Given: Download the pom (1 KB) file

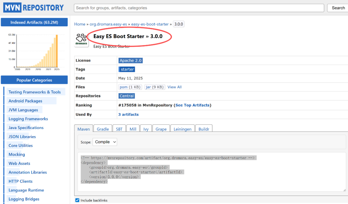Looking at the screenshot, I should pyautogui.click(x=130, y=87).
